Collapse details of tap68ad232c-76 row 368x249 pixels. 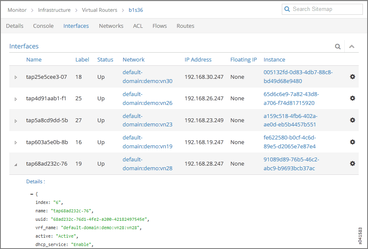click(16, 164)
